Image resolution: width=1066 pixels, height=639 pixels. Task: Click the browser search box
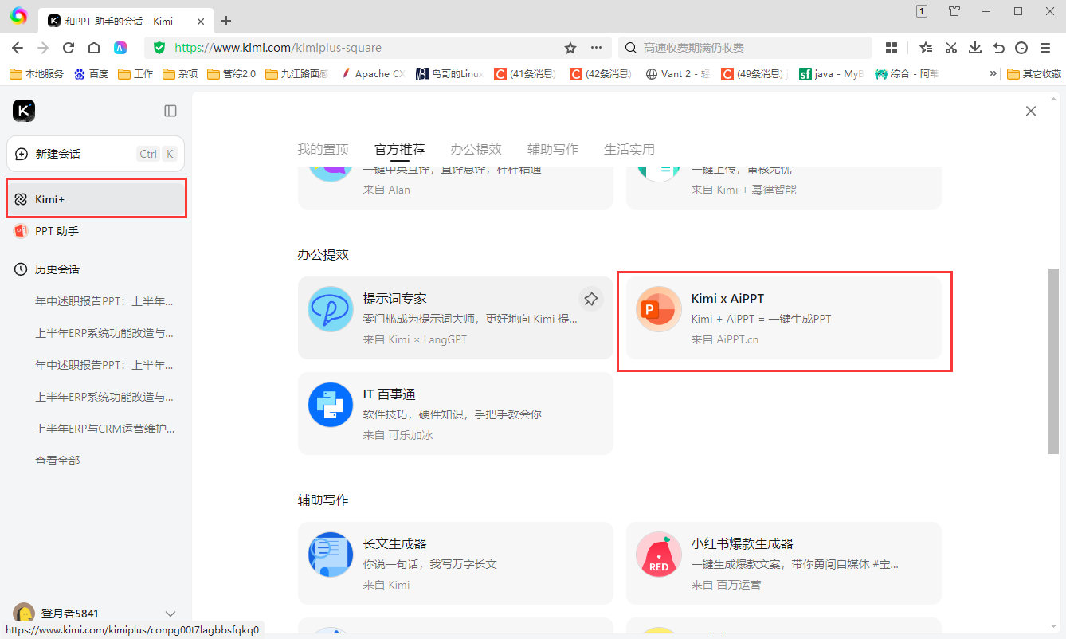tap(745, 48)
